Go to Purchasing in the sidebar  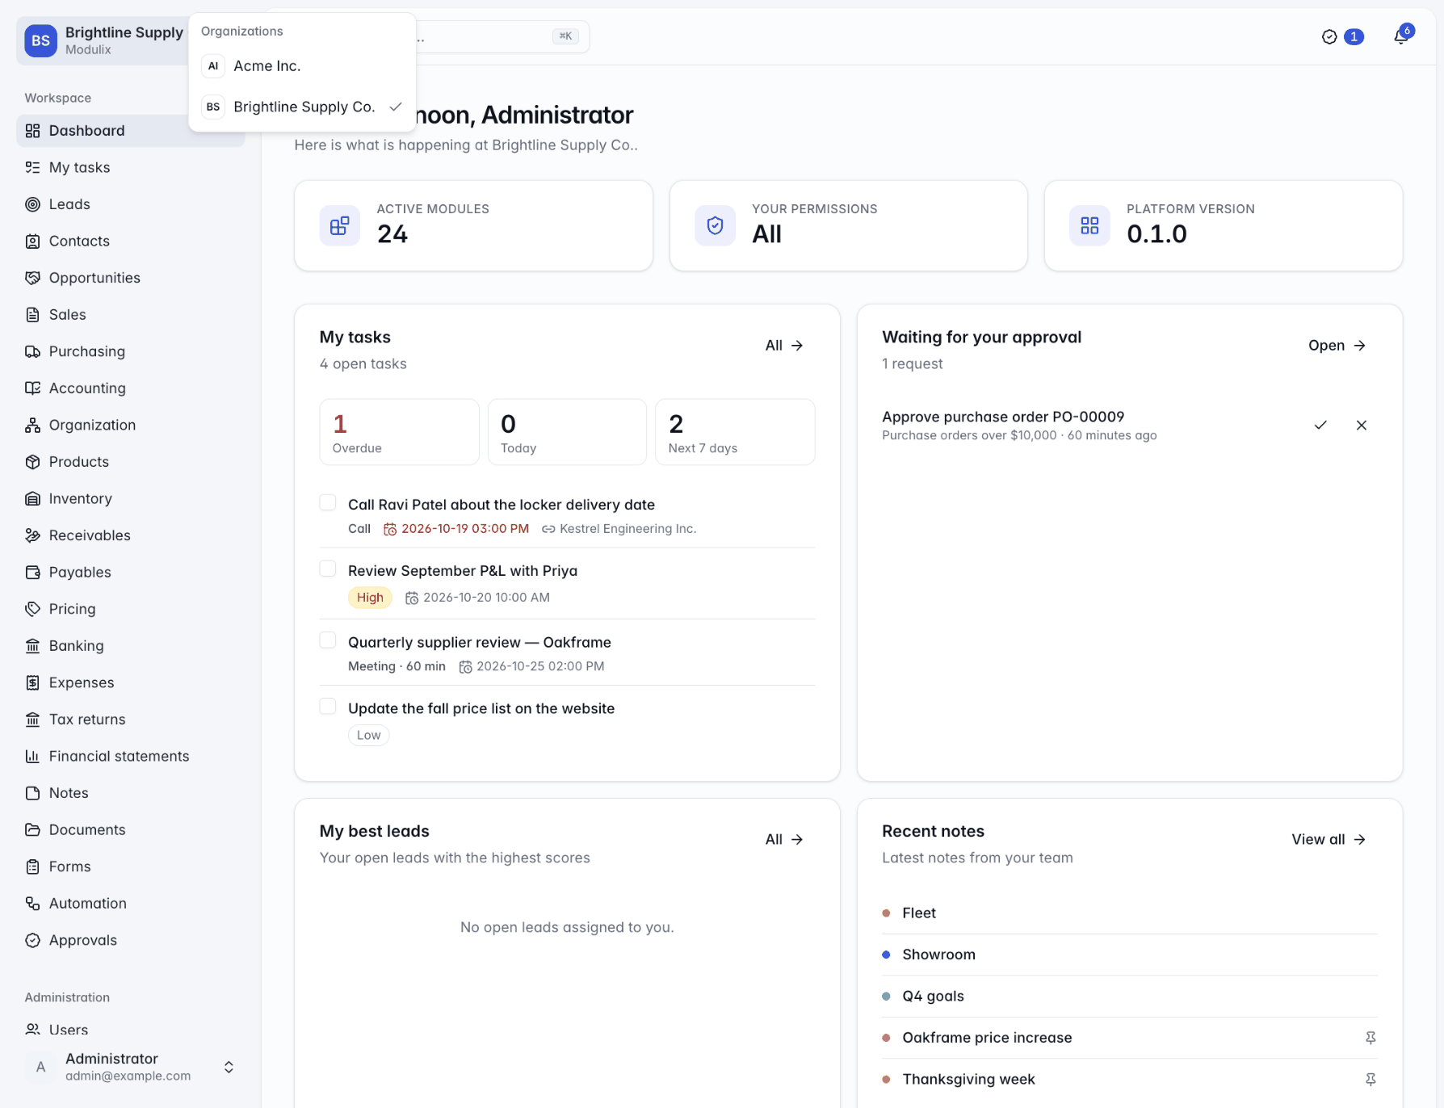[x=131, y=351]
